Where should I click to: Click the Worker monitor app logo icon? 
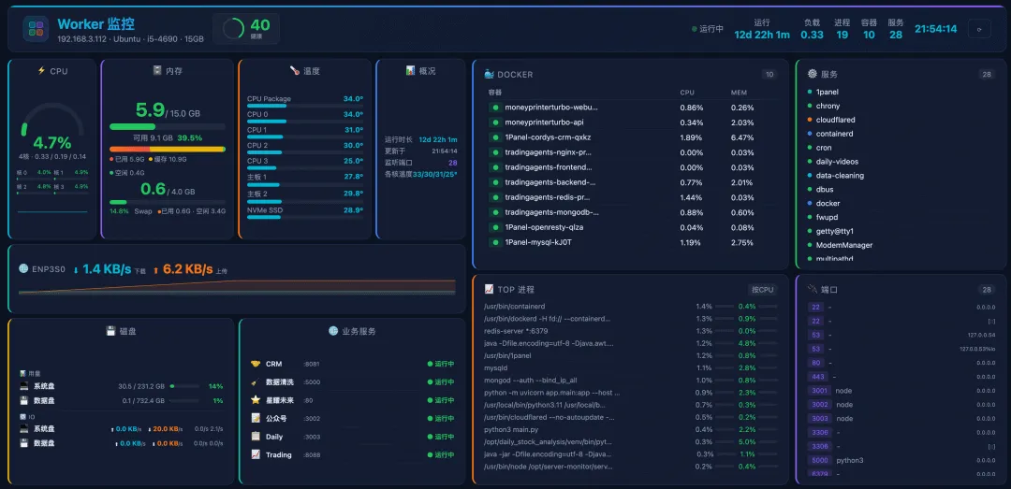37,29
